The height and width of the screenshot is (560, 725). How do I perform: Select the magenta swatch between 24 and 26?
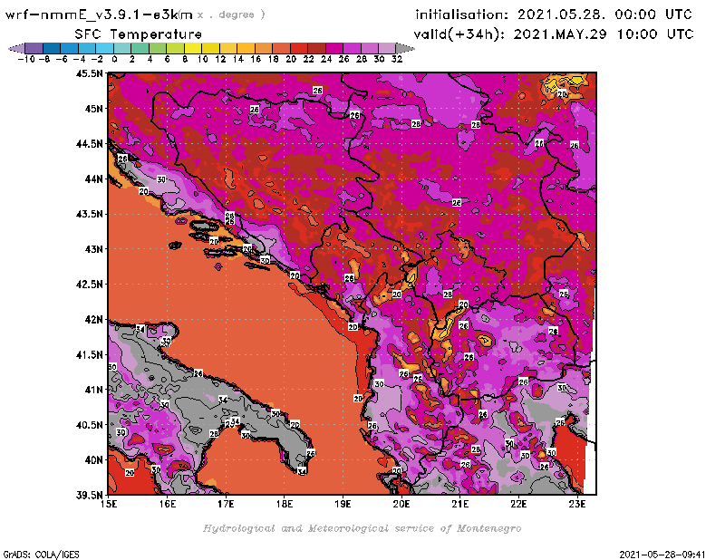coord(334,47)
